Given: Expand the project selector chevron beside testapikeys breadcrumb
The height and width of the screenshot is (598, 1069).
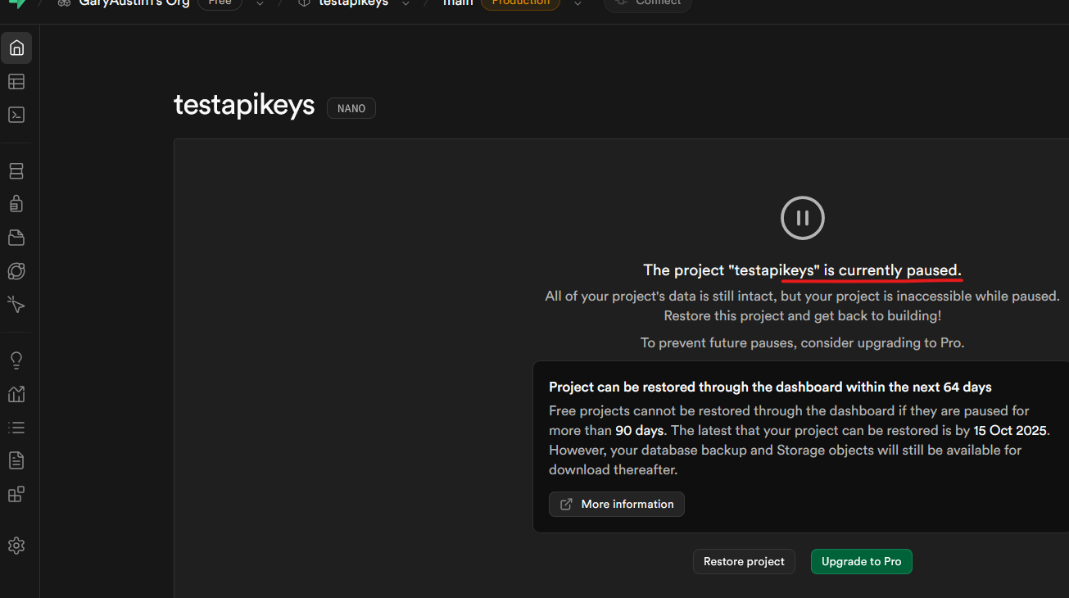Looking at the screenshot, I should click(405, 3).
